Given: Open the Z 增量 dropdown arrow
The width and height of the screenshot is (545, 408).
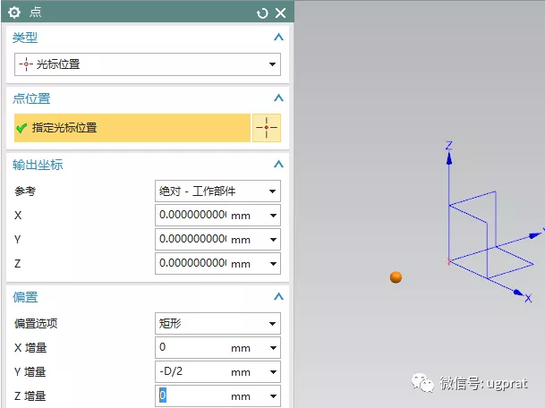Looking at the screenshot, I should tap(273, 396).
